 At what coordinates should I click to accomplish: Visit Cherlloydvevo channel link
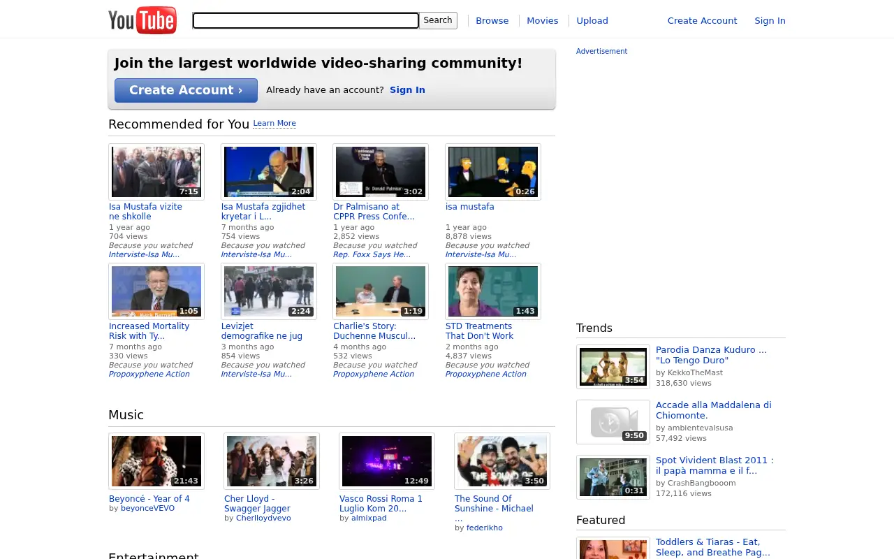pyautogui.click(x=263, y=518)
